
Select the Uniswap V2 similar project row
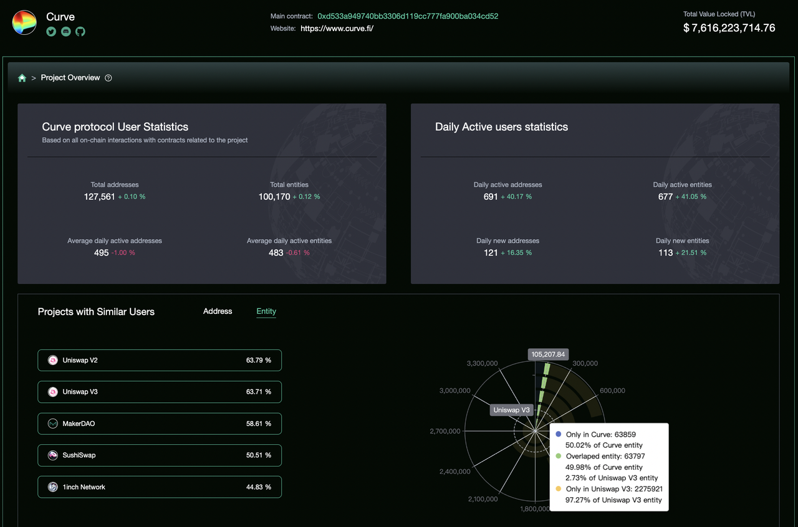coord(160,360)
